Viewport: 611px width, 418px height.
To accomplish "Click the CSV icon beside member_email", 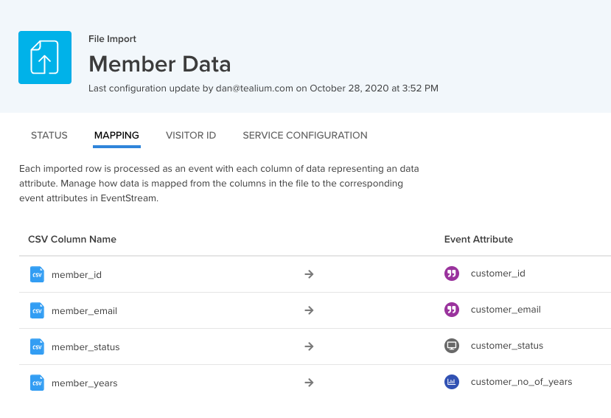I will [x=37, y=310].
